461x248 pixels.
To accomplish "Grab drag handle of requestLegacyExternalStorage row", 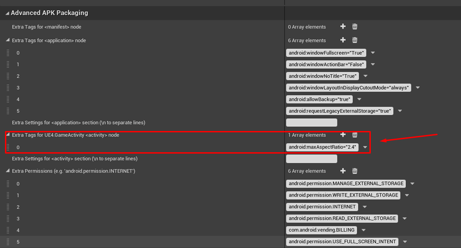I will pyautogui.click(x=8, y=111).
